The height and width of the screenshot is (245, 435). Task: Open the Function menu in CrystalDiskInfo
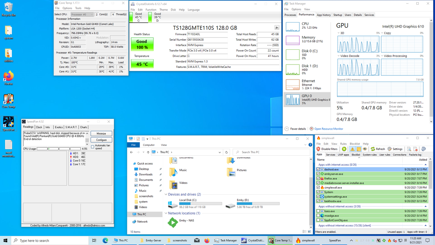(x=151, y=10)
